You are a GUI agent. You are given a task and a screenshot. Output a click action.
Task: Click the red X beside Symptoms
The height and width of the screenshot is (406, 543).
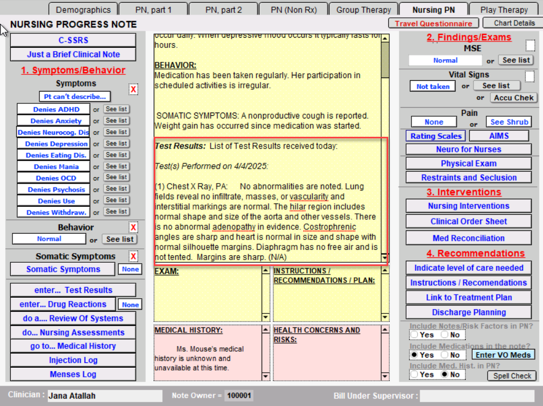(133, 89)
